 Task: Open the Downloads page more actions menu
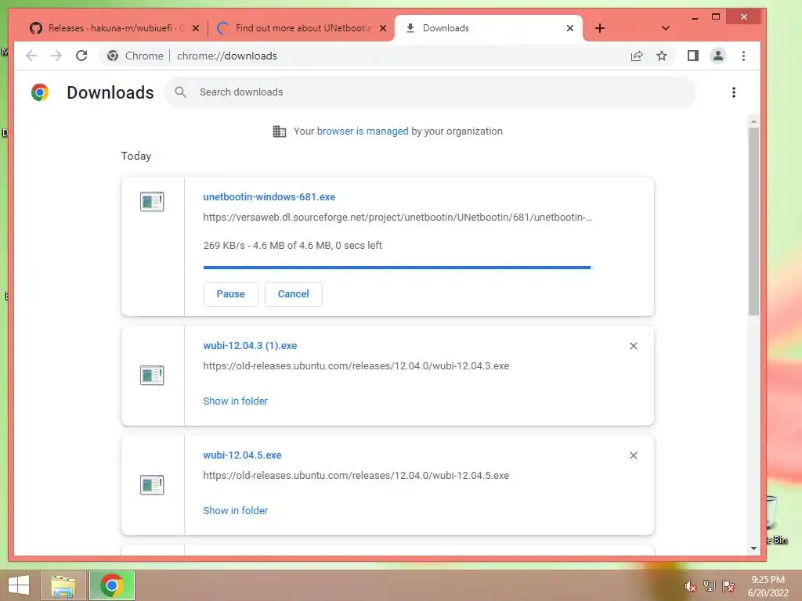click(x=733, y=92)
